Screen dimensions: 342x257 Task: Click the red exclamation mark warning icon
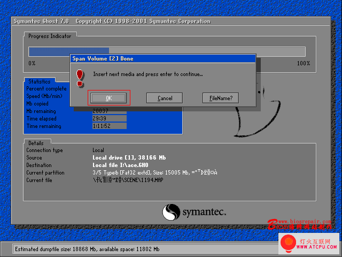click(80, 78)
